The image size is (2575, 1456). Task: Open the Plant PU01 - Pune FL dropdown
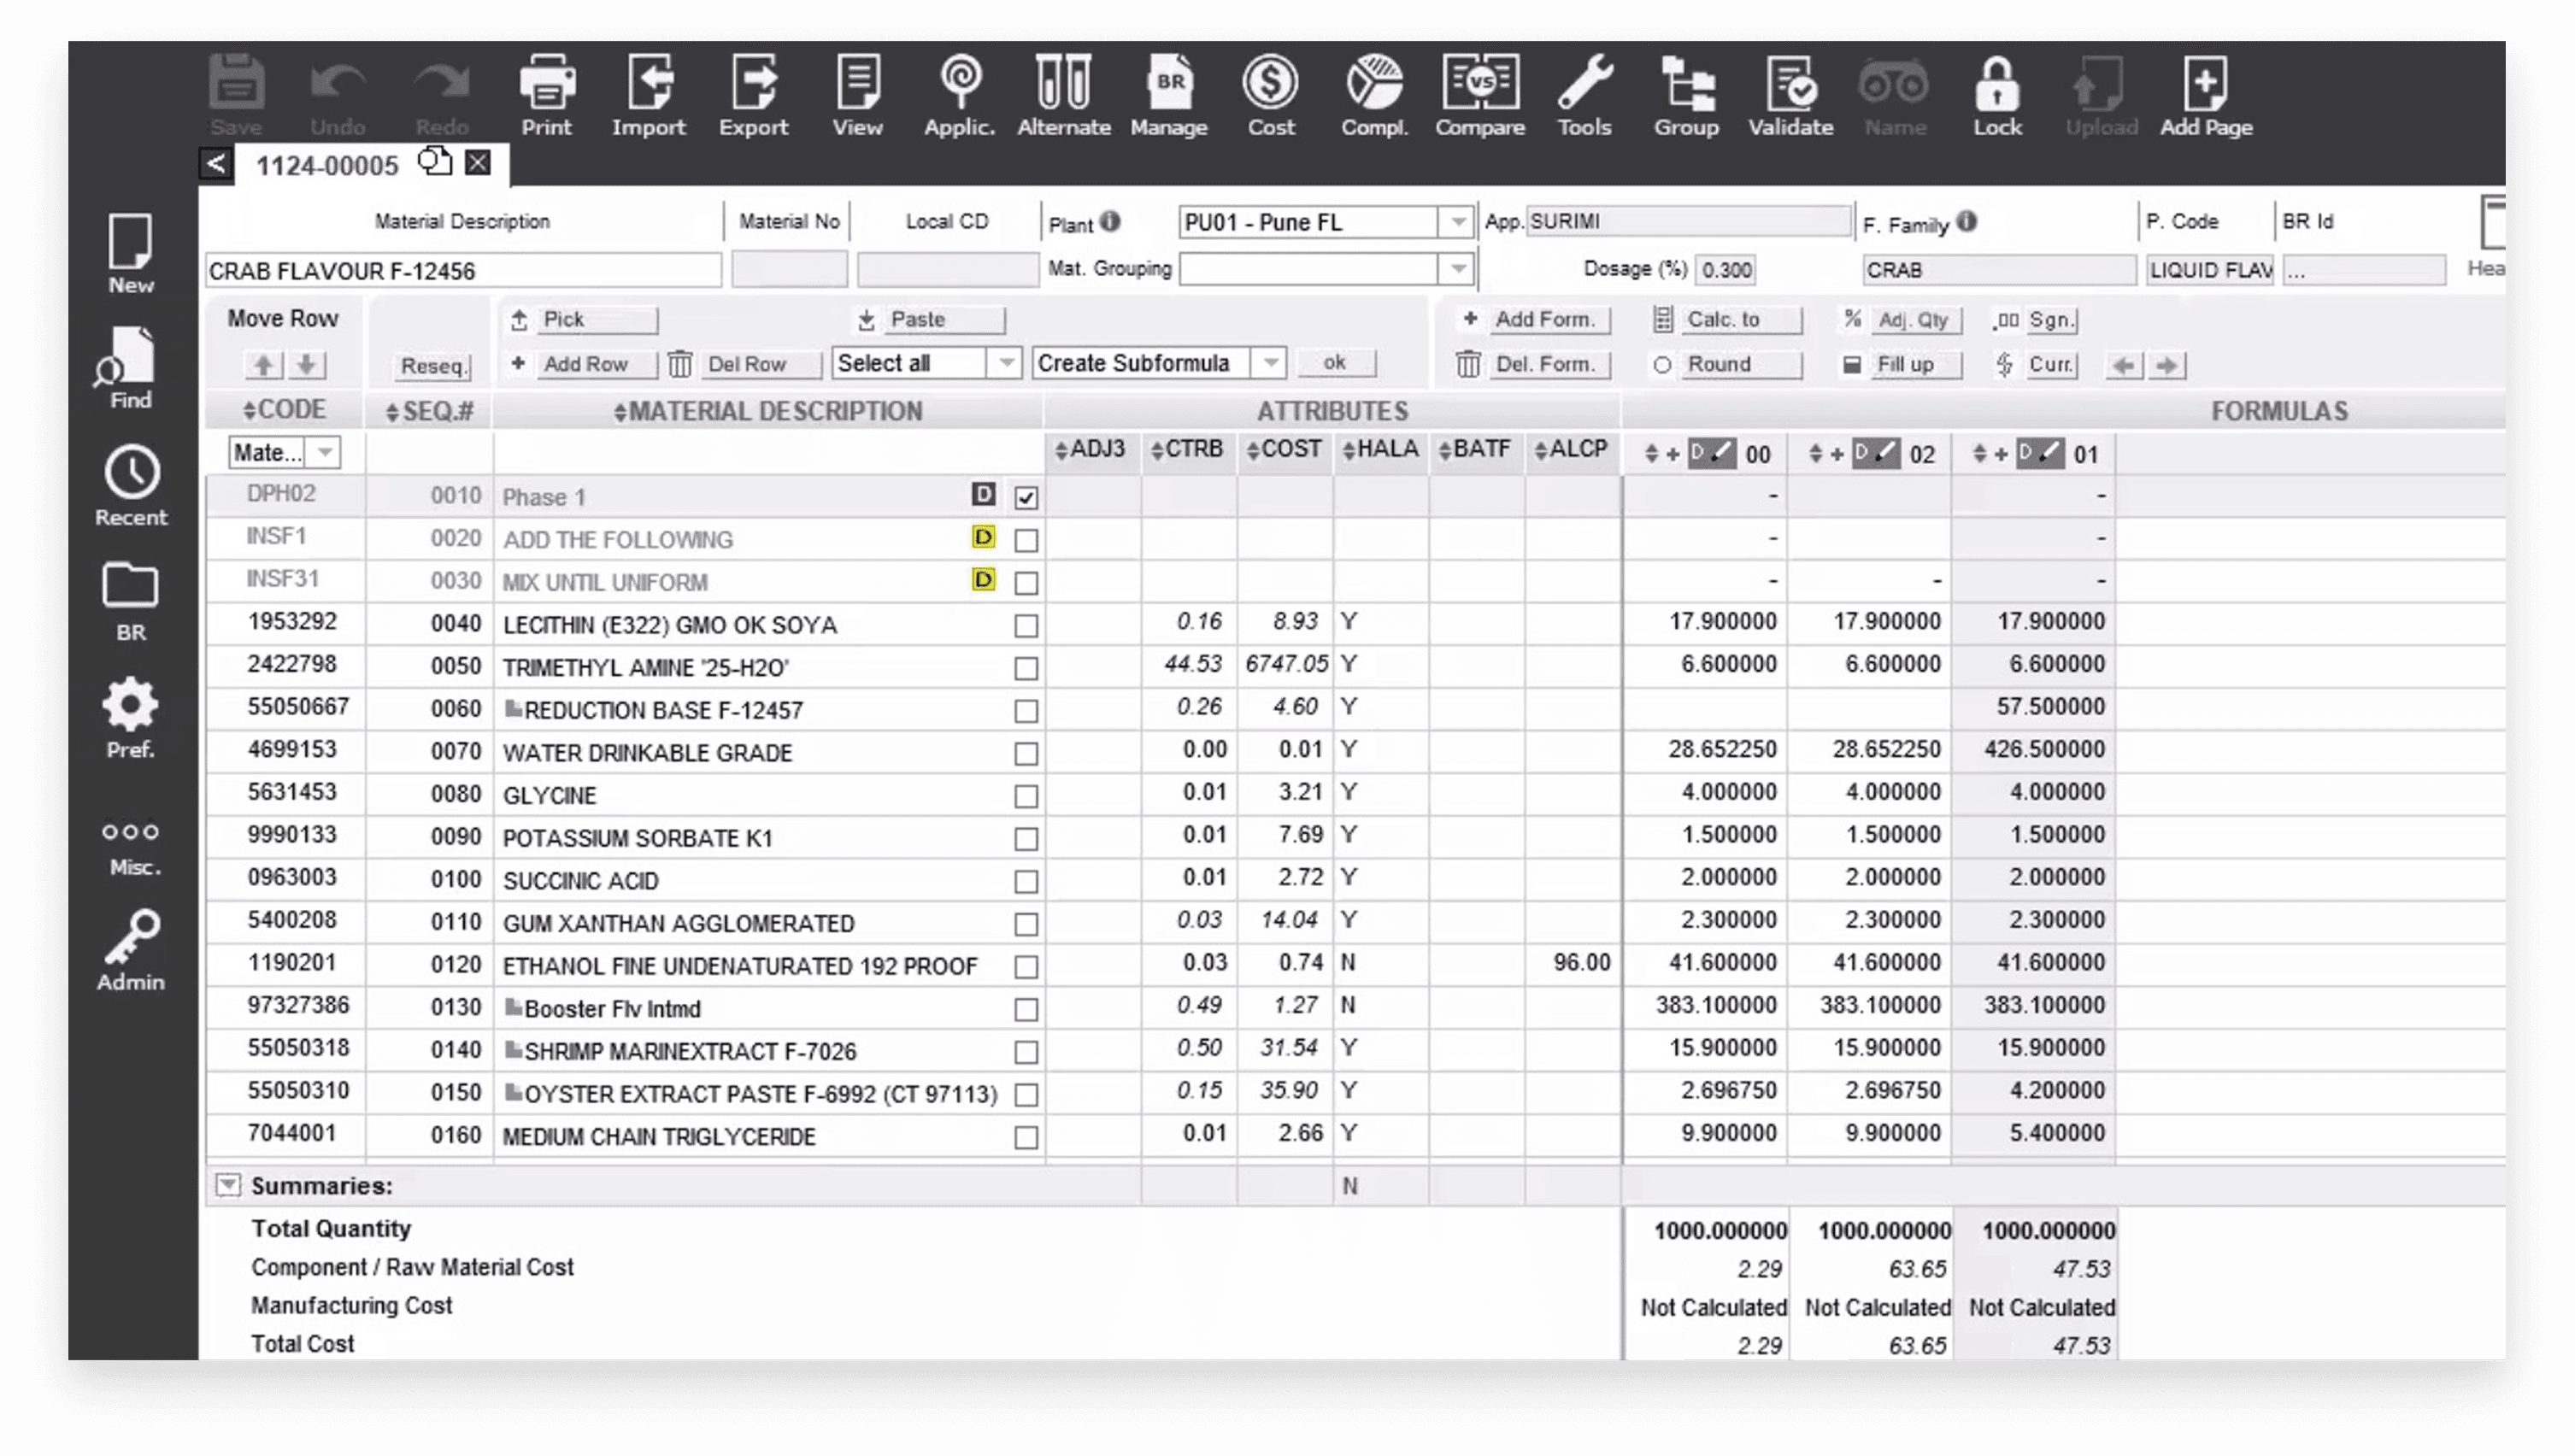(1458, 222)
